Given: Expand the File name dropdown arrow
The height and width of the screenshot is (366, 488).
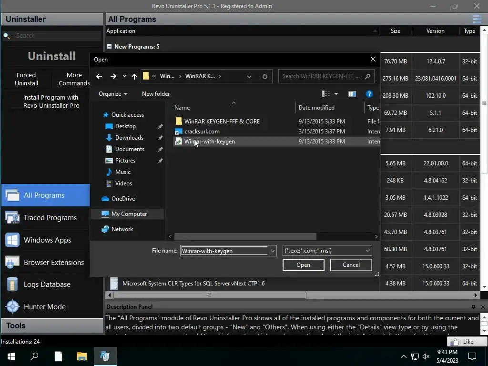Looking at the screenshot, I should click(272, 251).
